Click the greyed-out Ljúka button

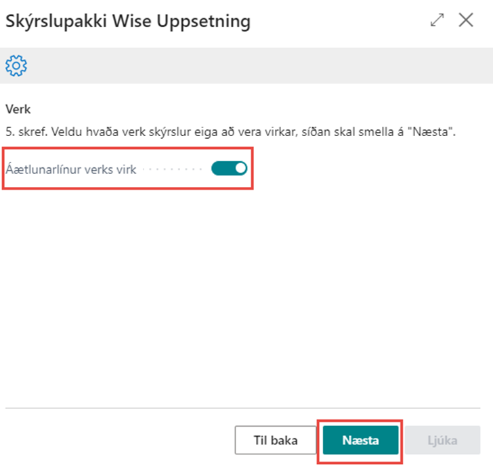[x=442, y=440]
